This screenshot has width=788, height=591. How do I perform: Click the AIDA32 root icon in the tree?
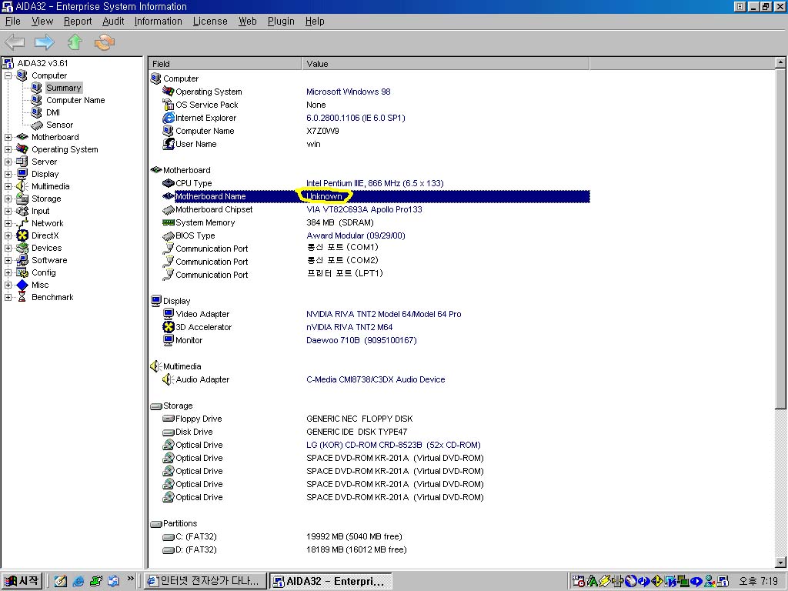[8, 63]
